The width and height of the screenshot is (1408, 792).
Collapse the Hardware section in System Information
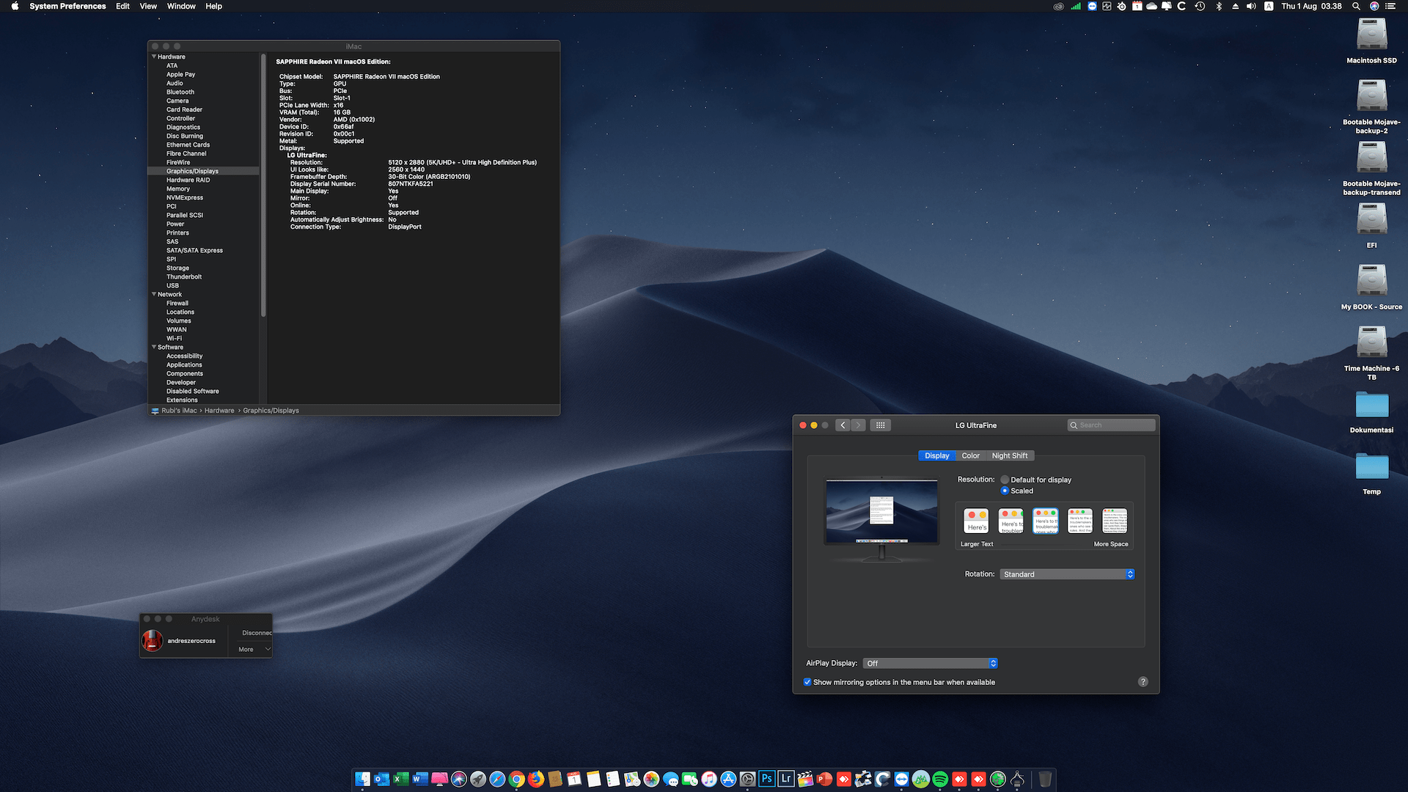[x=154, y=56]
